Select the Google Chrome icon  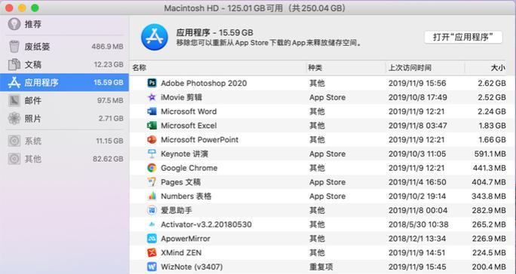[x=152, y=168]
